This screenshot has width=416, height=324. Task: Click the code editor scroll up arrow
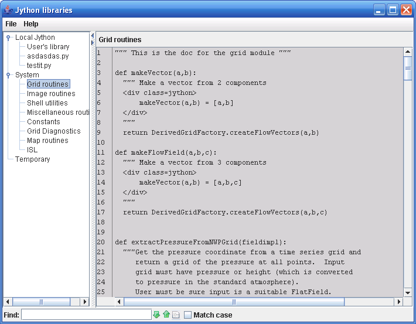click(408, 52)
